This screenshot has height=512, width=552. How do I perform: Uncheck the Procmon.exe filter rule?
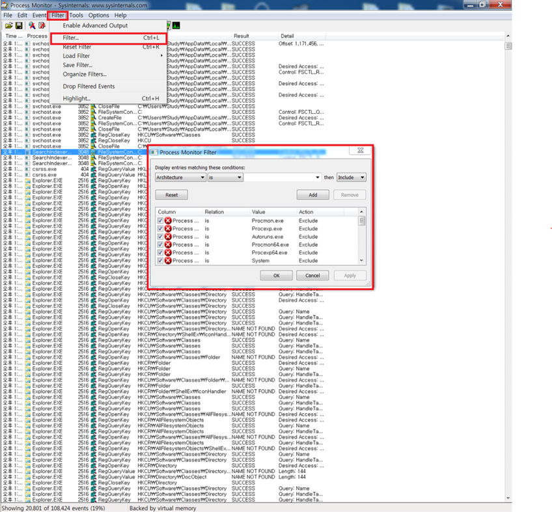point(160,221)
